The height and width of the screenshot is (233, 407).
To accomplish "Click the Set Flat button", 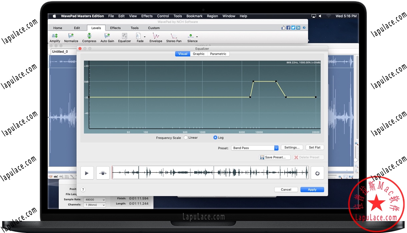I will point(314,147).
